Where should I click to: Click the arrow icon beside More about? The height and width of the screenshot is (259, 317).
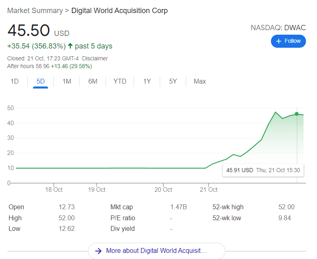coord(99,251)
